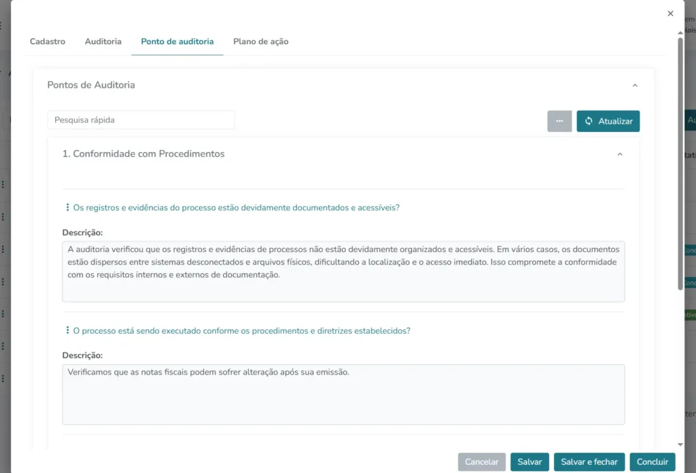Click the Pesquisa rápida search field

pyautogui.click(x=141, y=120)
